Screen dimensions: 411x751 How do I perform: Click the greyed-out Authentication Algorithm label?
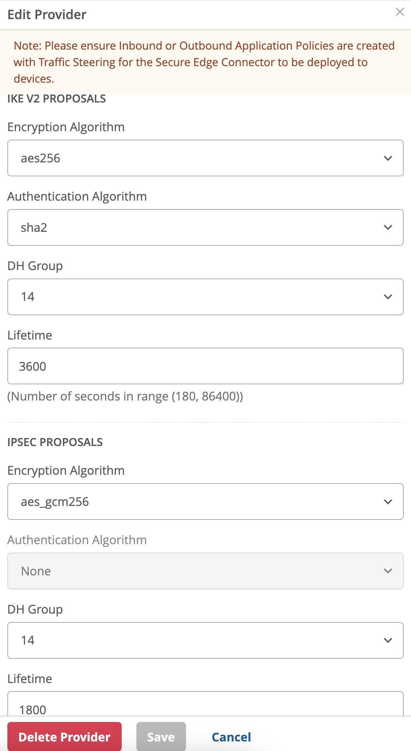pyautogui.click(x=77, y=540)
